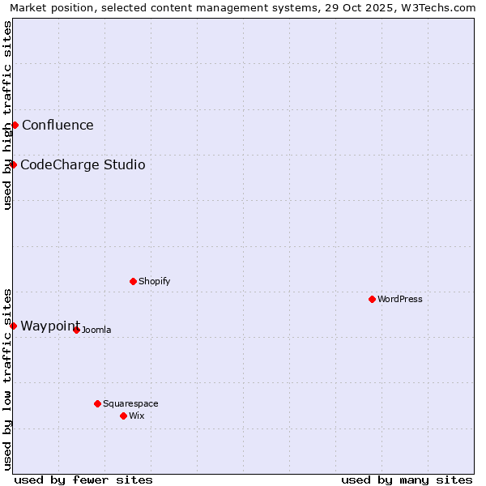Click the "used by many sites" axis label
The width and height of the screenshot is (486, 486).
(x=407, y=480)
